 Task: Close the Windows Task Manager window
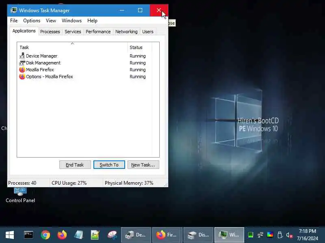pyautogui.click(x=159, y=11)
